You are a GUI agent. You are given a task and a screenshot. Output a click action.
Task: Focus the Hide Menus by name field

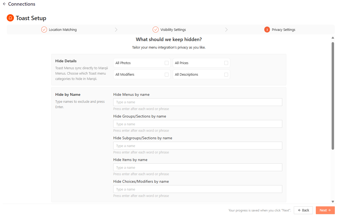coord(197,102)
